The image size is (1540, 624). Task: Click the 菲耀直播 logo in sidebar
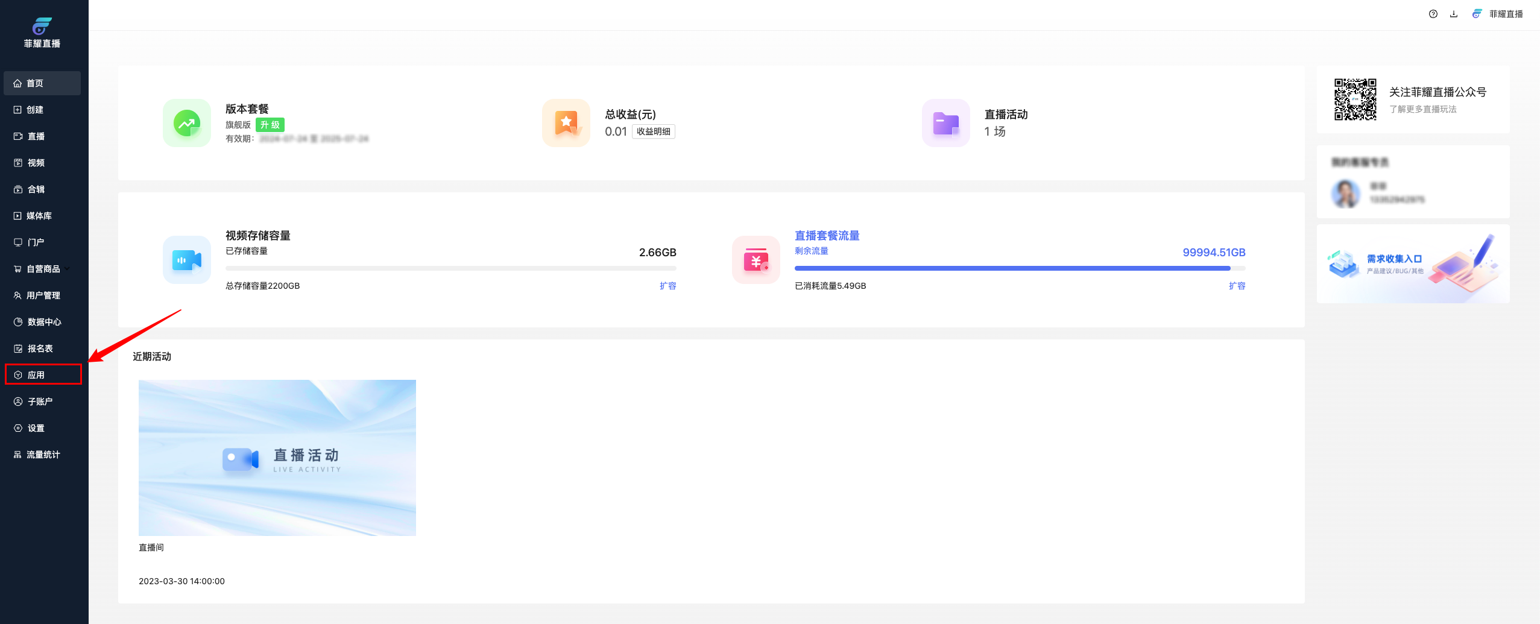[42, 33]
